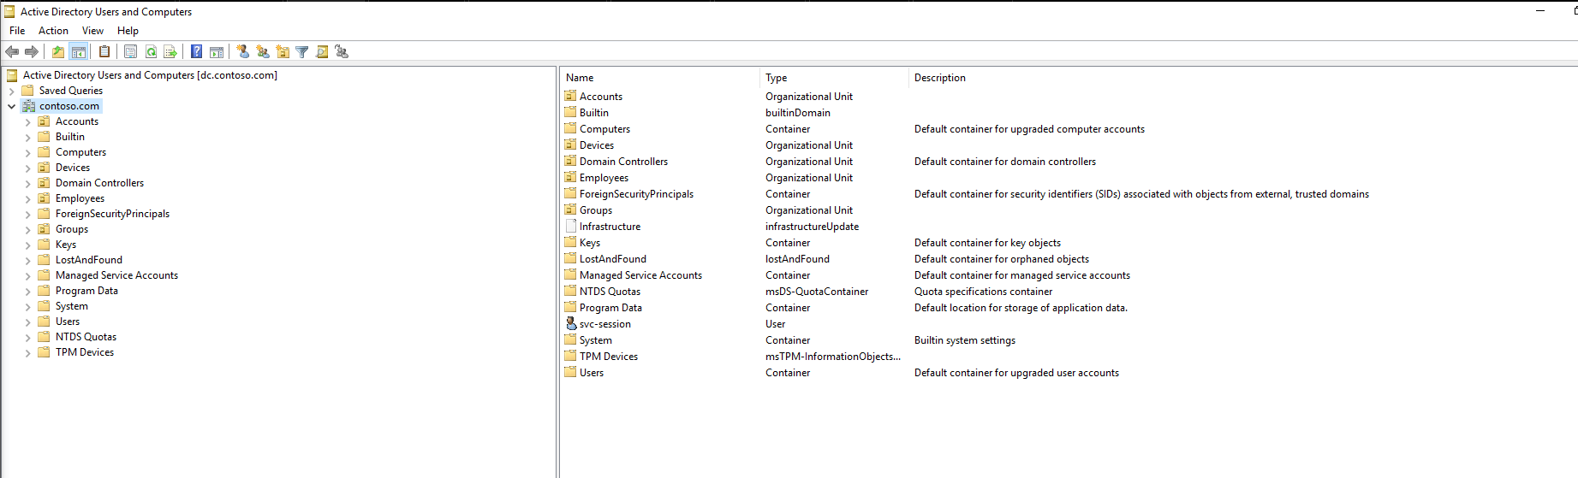Toggle the Show/Hide Console Tree icon
This screenshot has width=1578, height=478.
(x=78, y=52)
